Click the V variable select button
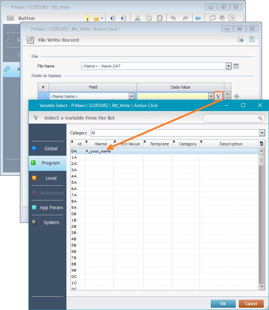269x310 pixels. 218,96
